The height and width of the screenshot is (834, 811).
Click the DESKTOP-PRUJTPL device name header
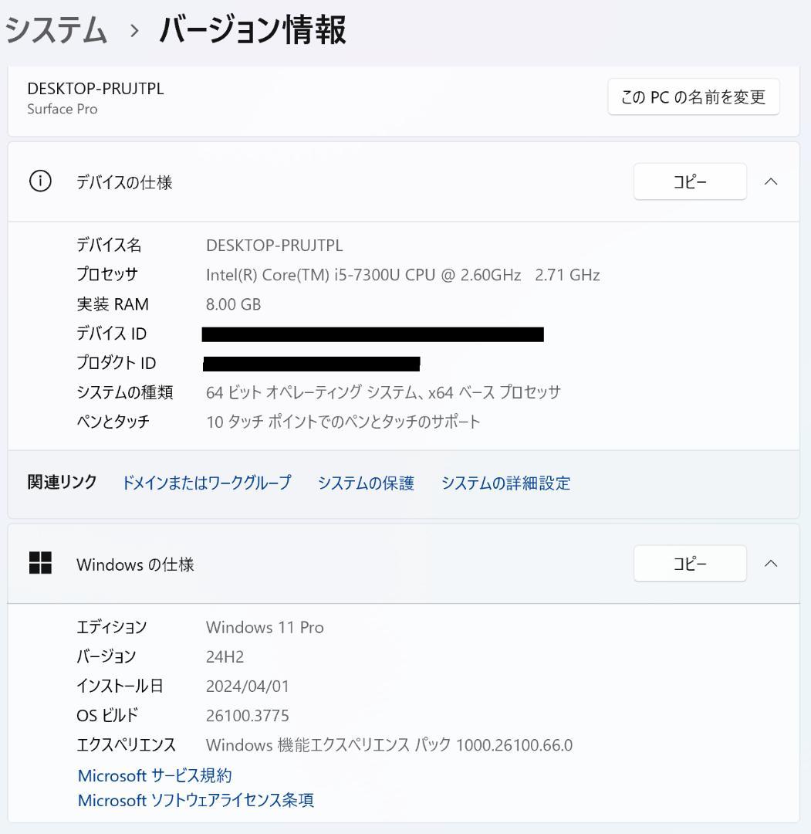(x=94, y=88)
